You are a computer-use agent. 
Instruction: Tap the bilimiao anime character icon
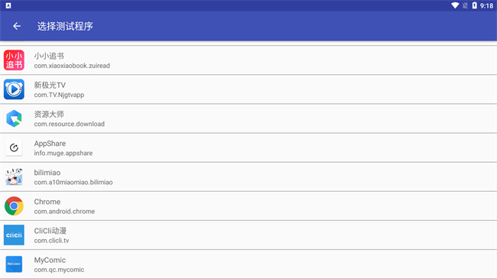14,177
